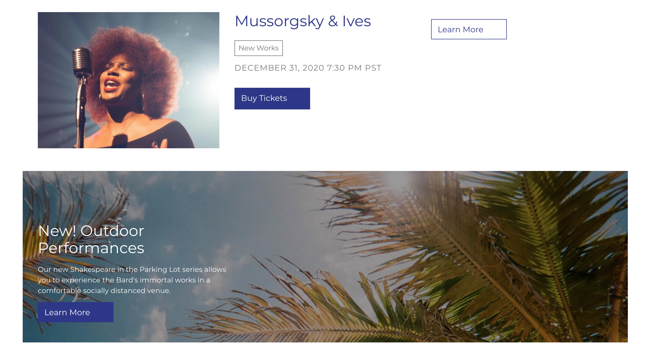Select the New Works category tag
The height and width of the screenshot is (351, 647).
pos(258,48)
